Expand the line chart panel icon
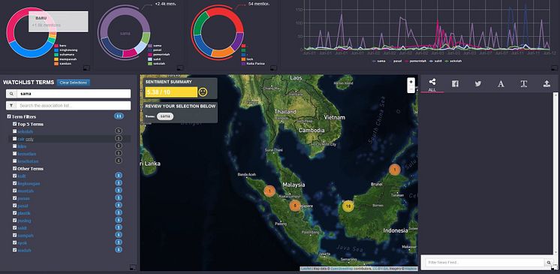Screen dimensions: 560x274 (554, 68)
